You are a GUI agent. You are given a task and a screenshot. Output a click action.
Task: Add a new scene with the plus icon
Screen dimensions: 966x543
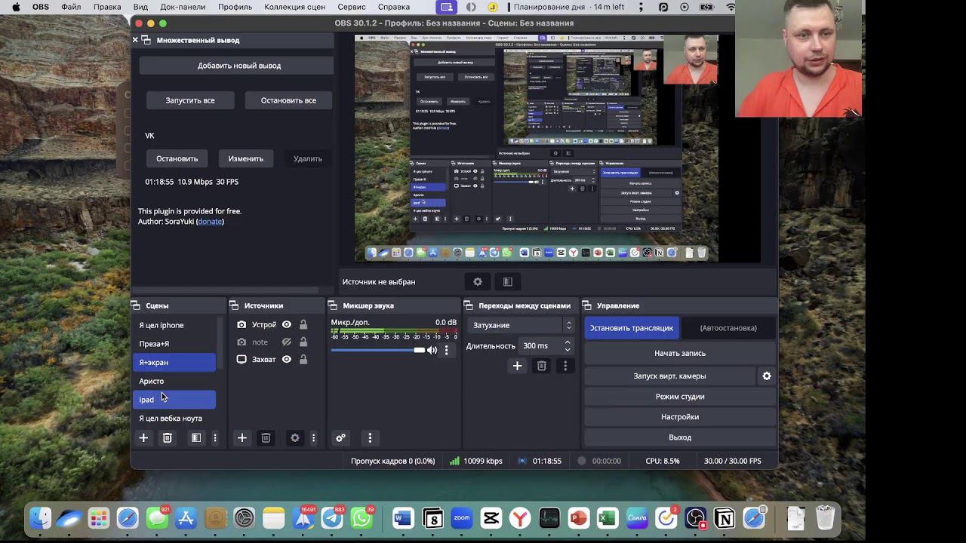[x=143, y=437]
